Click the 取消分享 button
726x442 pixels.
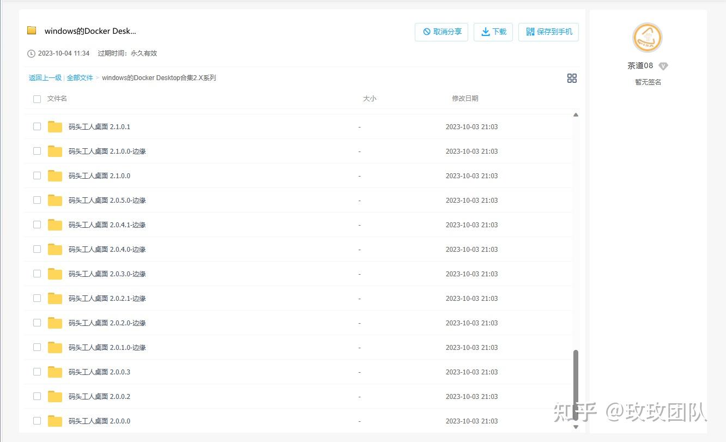[441, 32]
